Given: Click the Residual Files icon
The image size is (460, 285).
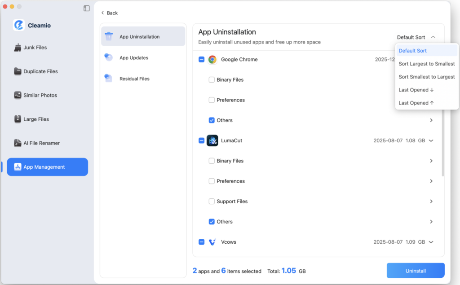Looking at the screenshot, I should (x=108, y=79).
